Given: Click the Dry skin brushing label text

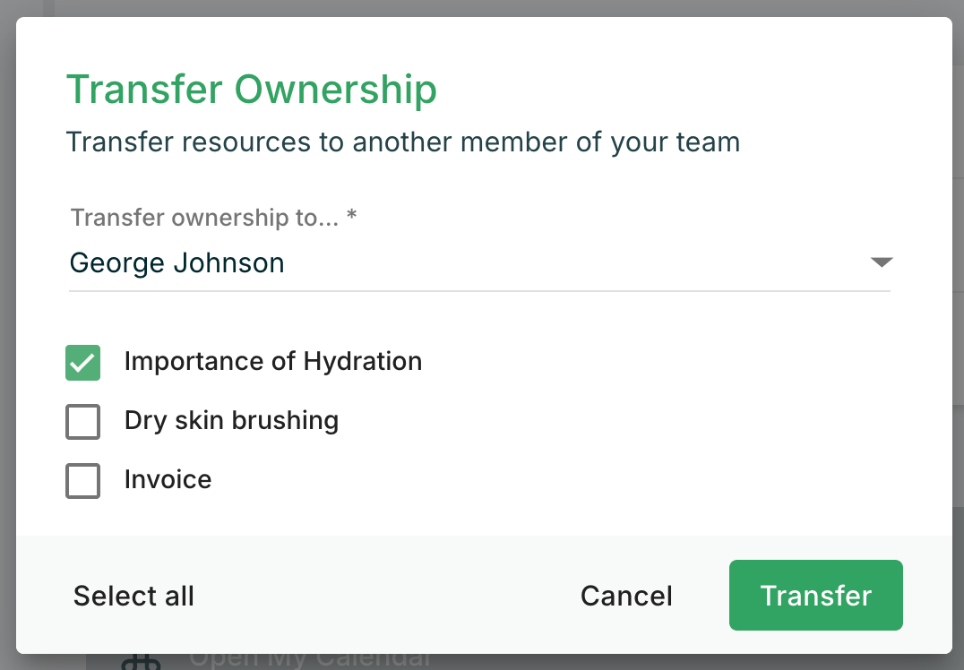Looking at the screenshot, I should point(231,421).
